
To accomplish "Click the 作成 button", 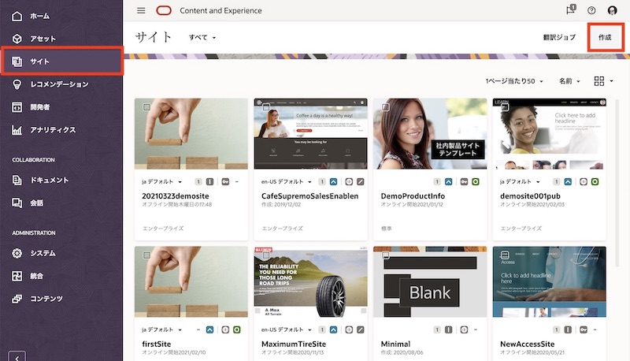I will [x=605, y=37].
